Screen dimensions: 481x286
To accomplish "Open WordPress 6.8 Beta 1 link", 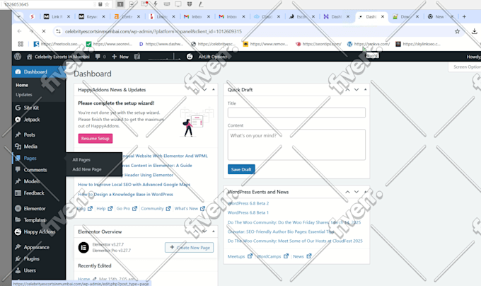I will [248, 212].
